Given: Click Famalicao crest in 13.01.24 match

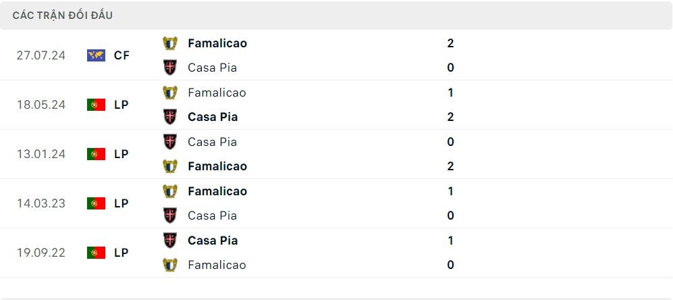Looking at the screenshot, I should (170, 166).
